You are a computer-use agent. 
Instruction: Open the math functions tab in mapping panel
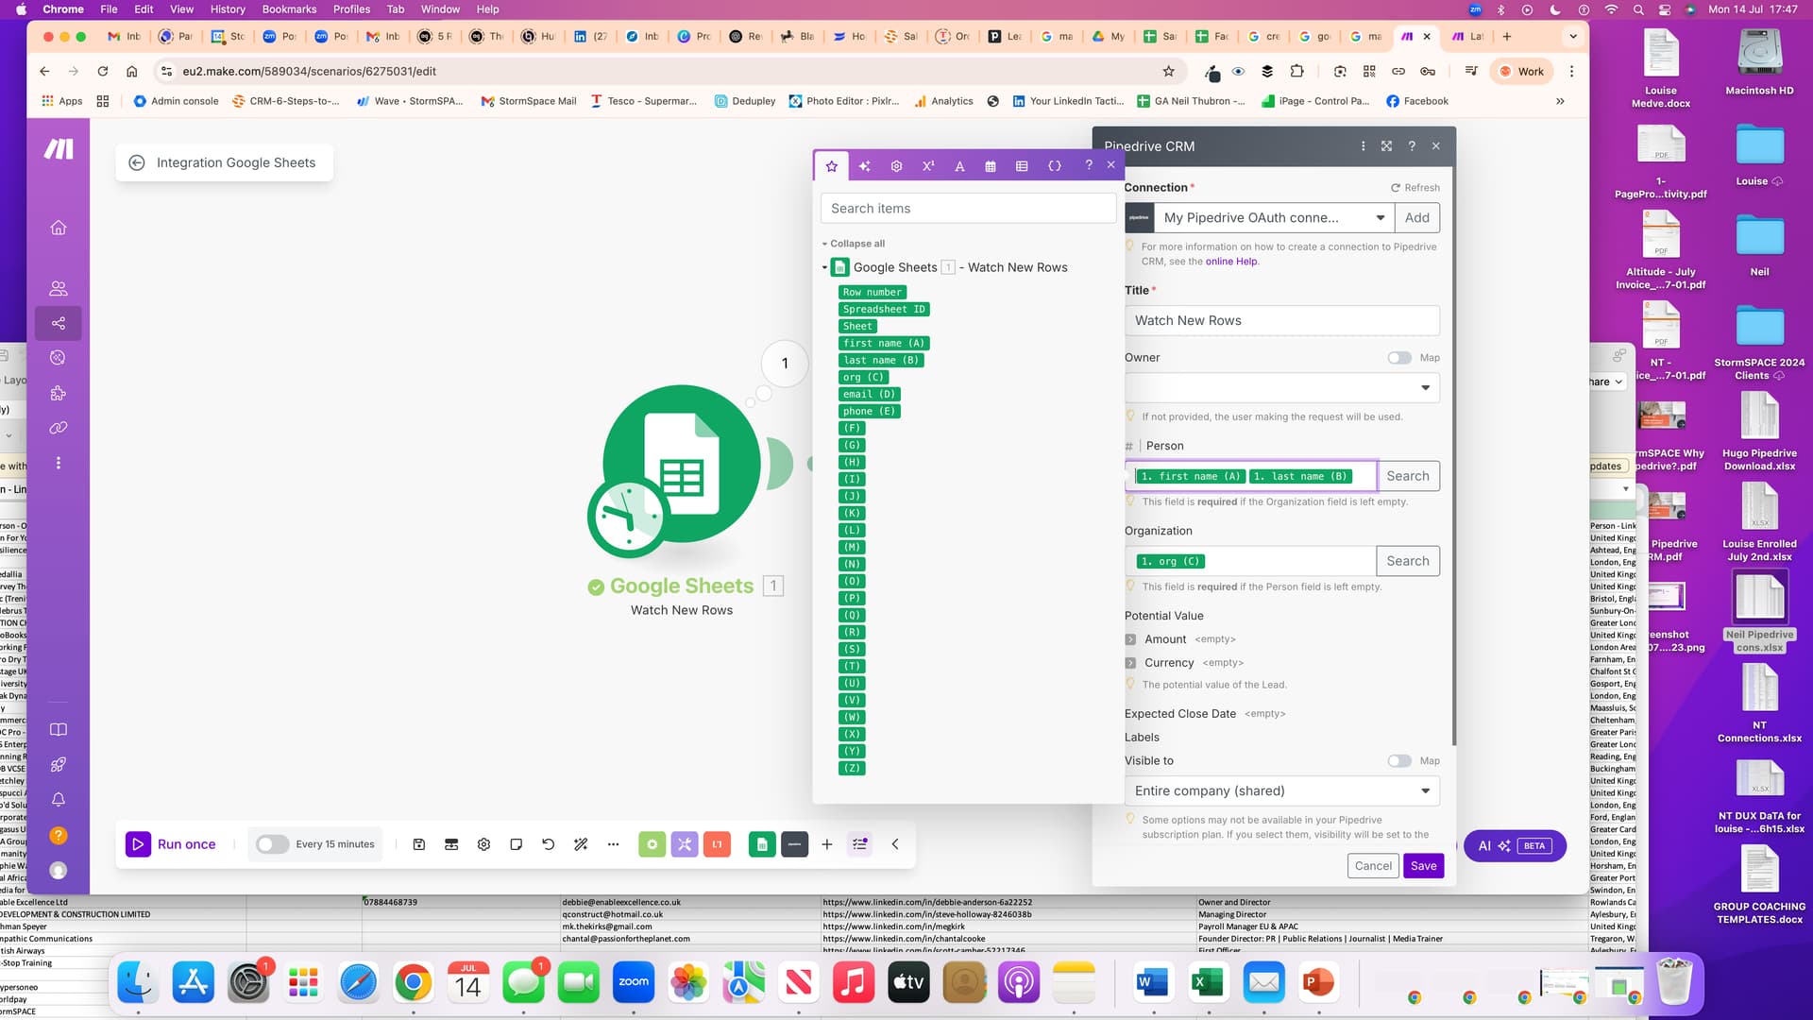(x=928, y=166)
